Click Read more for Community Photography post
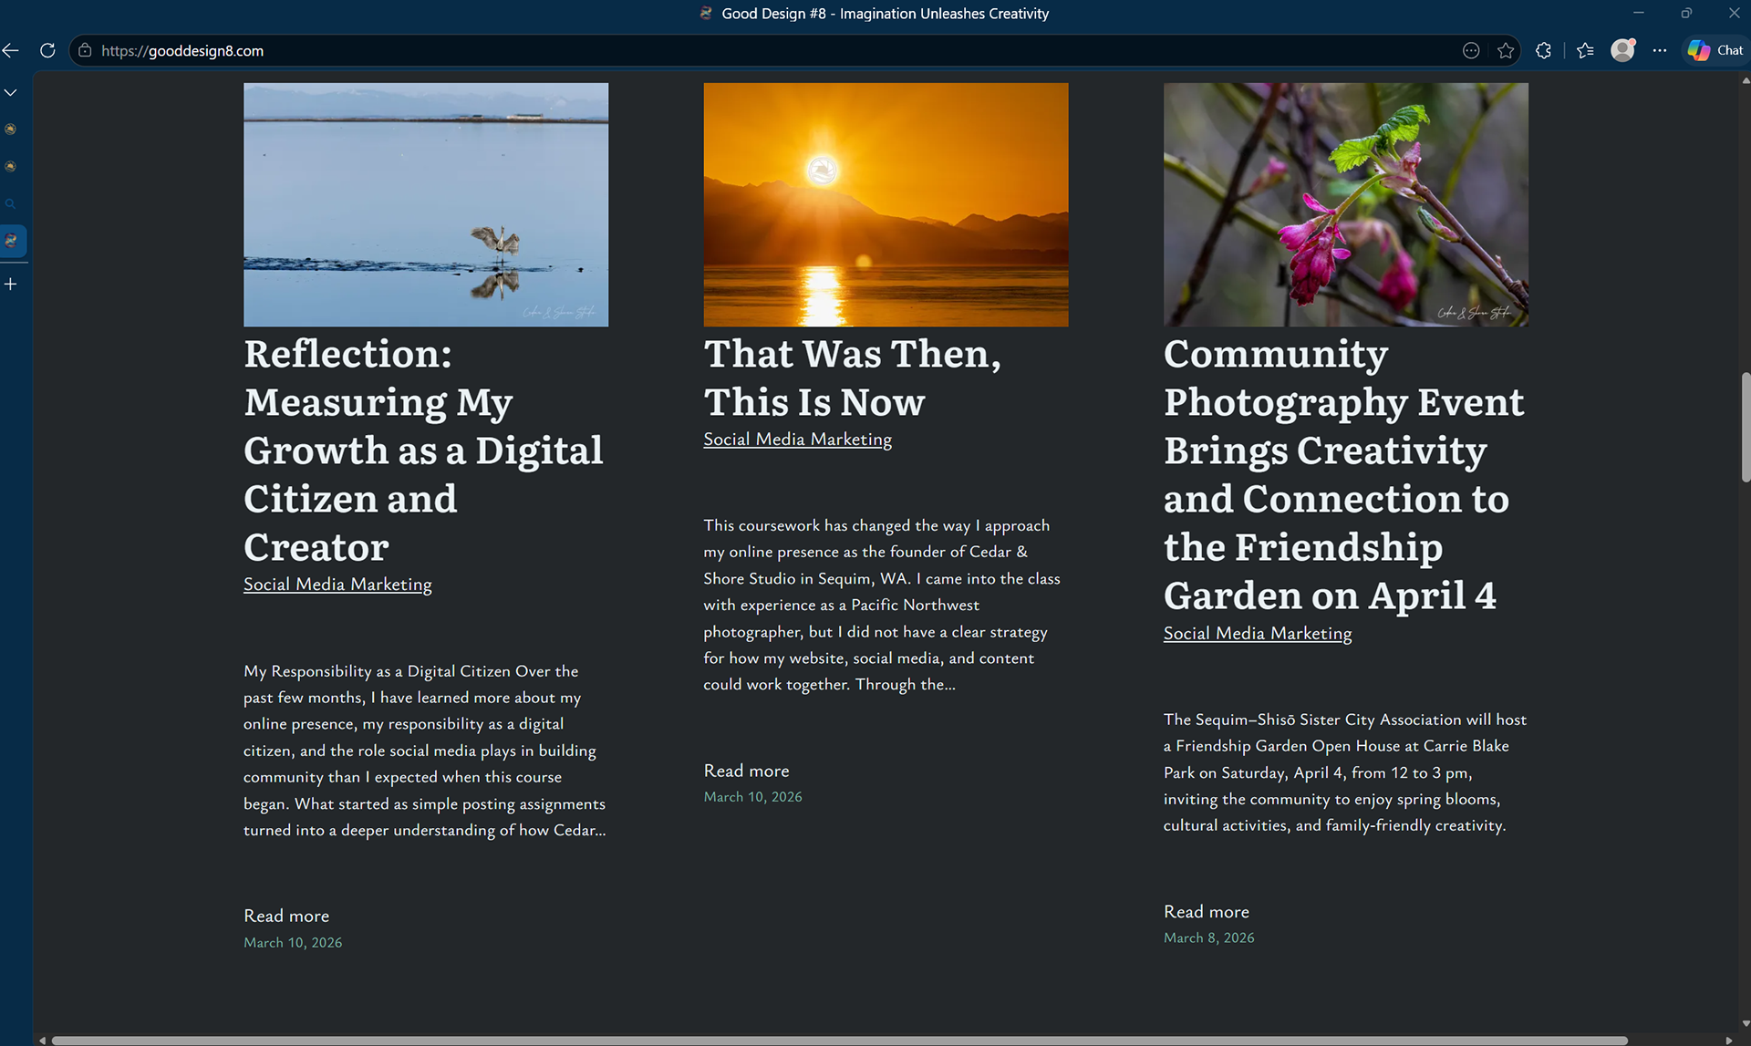 click(x=1207, y=911)
